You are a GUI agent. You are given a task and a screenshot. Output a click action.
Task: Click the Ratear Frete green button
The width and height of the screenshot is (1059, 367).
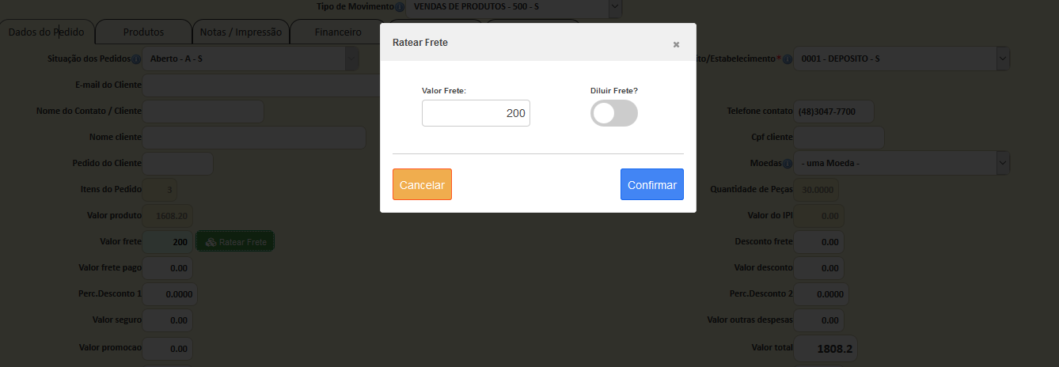click(x=235, y=242)
